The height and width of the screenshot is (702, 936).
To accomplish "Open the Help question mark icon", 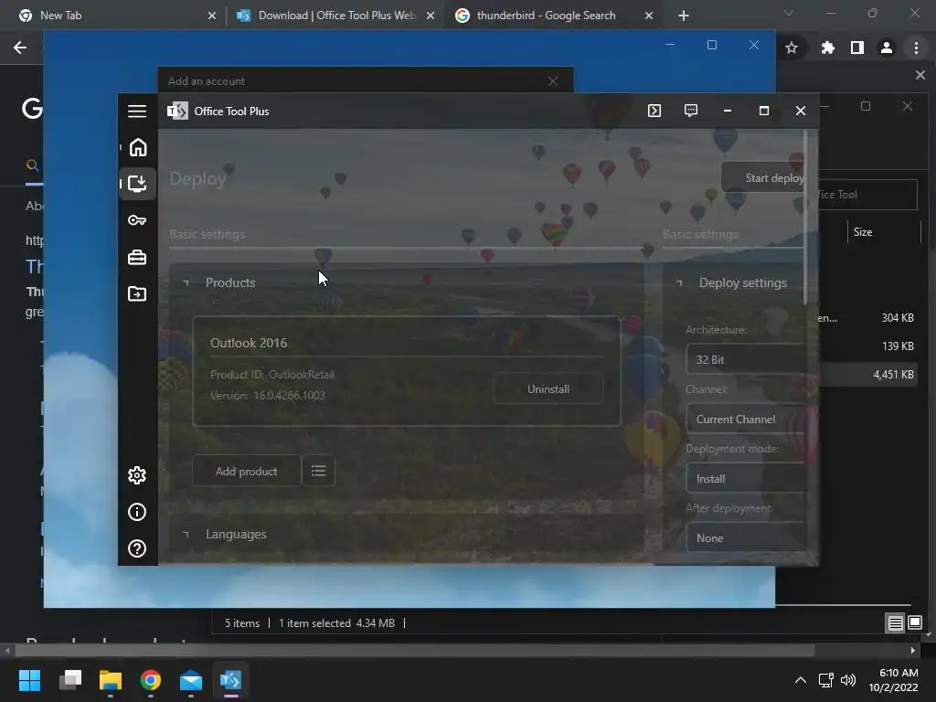I will click(137, 548).
